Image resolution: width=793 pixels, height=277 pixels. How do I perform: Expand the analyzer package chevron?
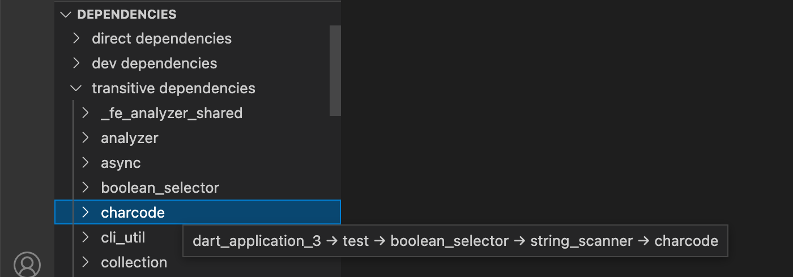pyautogui.click(x=86, y=138)
